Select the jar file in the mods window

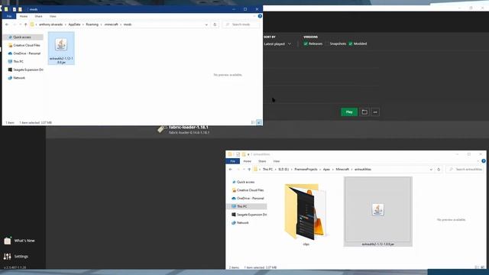click(61, 48)
